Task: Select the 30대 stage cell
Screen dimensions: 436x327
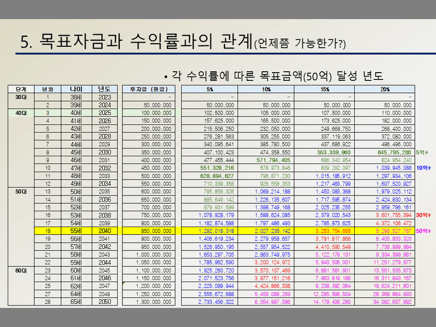Action: pos(21,97)
